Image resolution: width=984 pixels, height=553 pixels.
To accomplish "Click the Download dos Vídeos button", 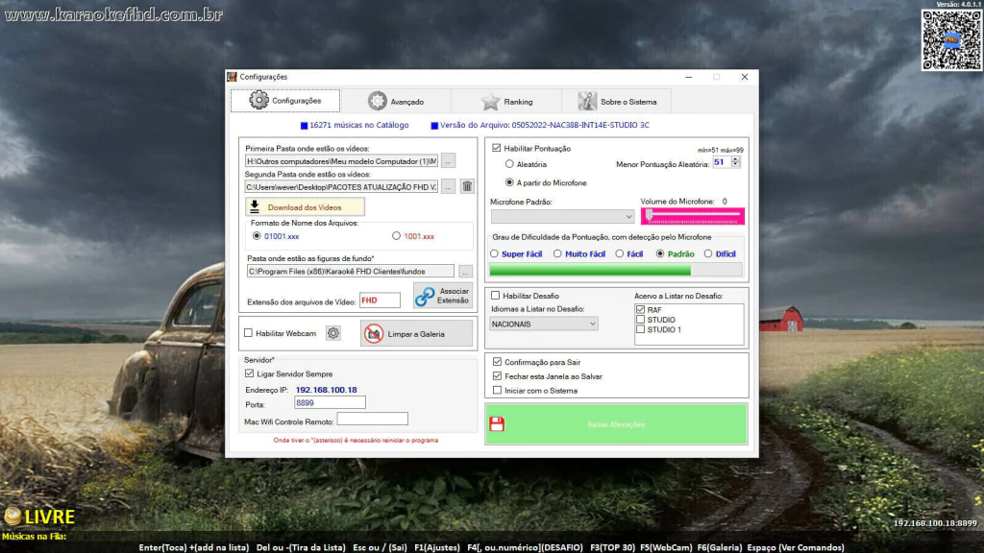I will coord(305,206).
